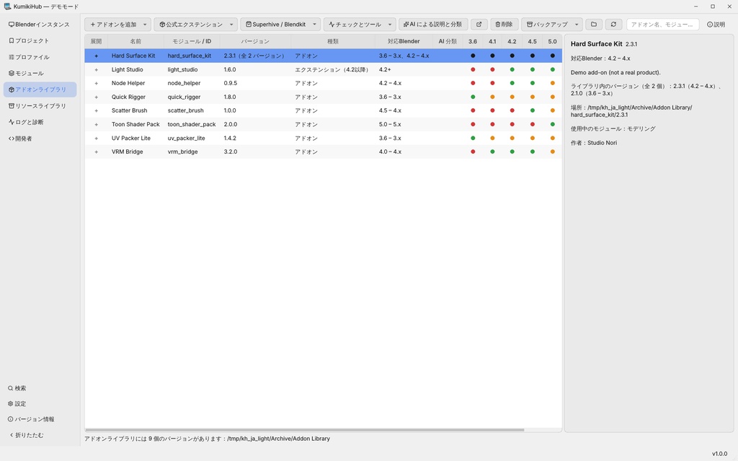Viewport: 738px width, 461px height.
Task: Click the エクステンション（4.2以降） type cell
Action: pos(332,70)
